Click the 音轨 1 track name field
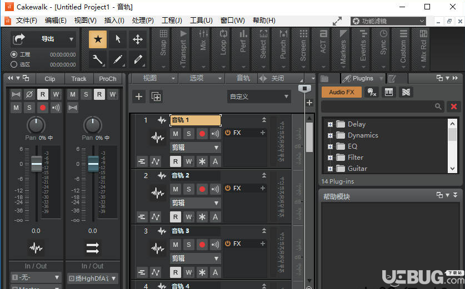 195,120
